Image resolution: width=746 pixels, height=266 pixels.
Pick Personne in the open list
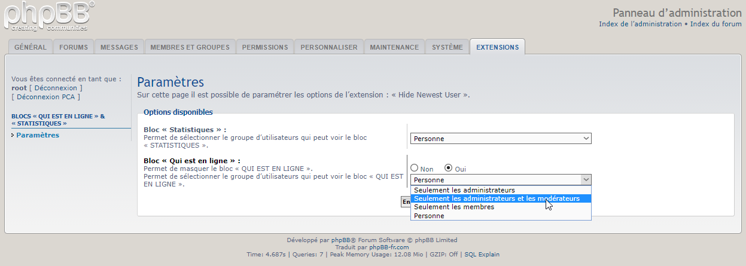click(x=429, y=216)
